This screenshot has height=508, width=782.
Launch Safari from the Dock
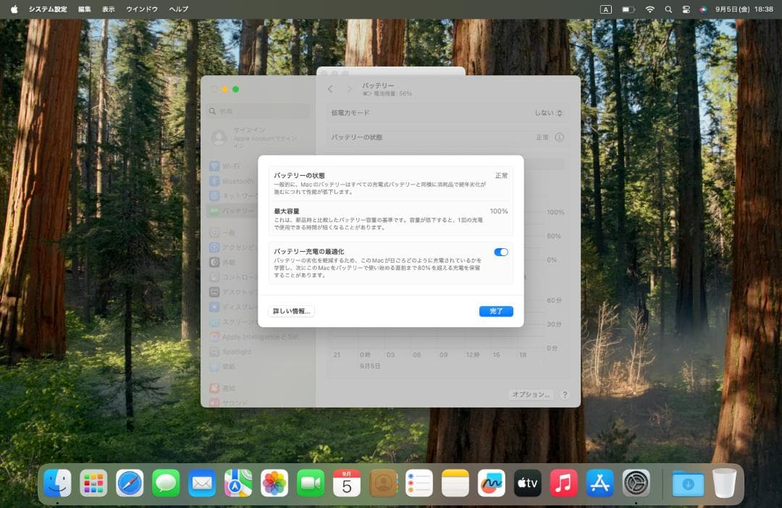pyautogui.click(x=129, y=481)
